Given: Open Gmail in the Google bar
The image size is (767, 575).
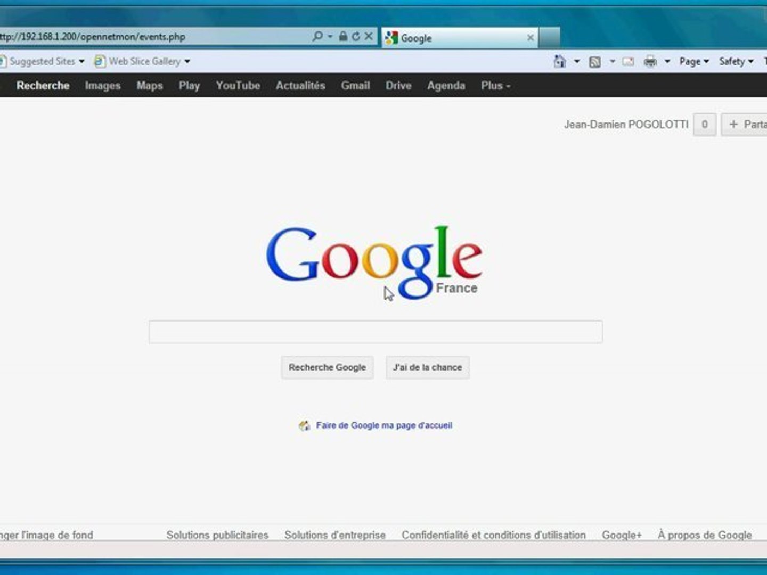Looking at the screenshot, I should [x=355, y=85].
